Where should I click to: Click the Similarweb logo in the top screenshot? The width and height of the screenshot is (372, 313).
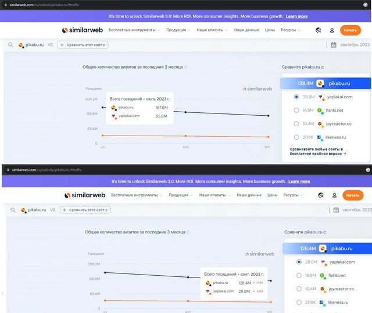[83, 30]
